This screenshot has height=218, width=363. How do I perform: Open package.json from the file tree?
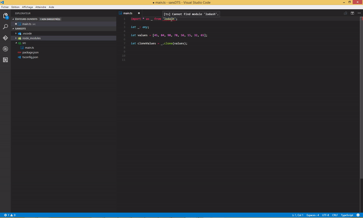click(x=30, y=52)
